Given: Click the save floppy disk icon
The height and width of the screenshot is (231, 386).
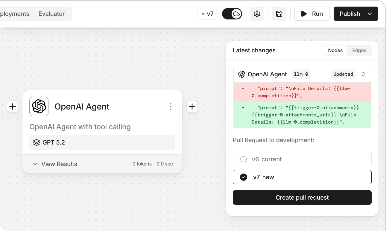Looking at the screenshot, I should coord(279,14).
